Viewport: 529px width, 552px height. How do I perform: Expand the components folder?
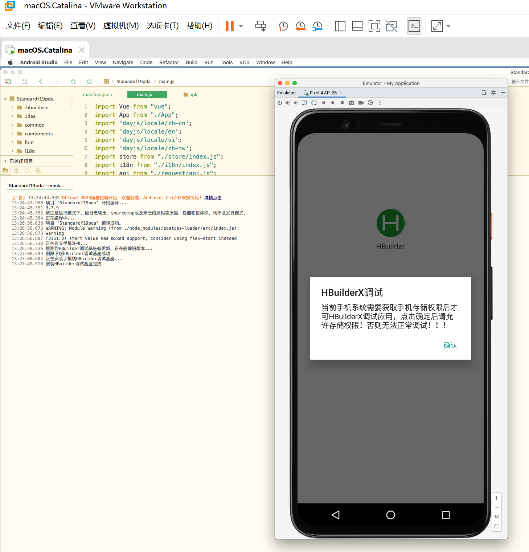point(12,134)
